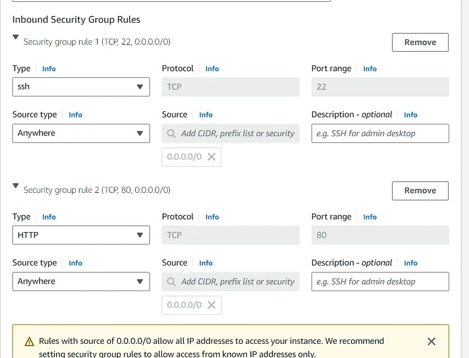The image size is (469, 358).
Task: Open Info link beside rule 2 Source type
Action: pyautogui.click(x=75, y=263)
